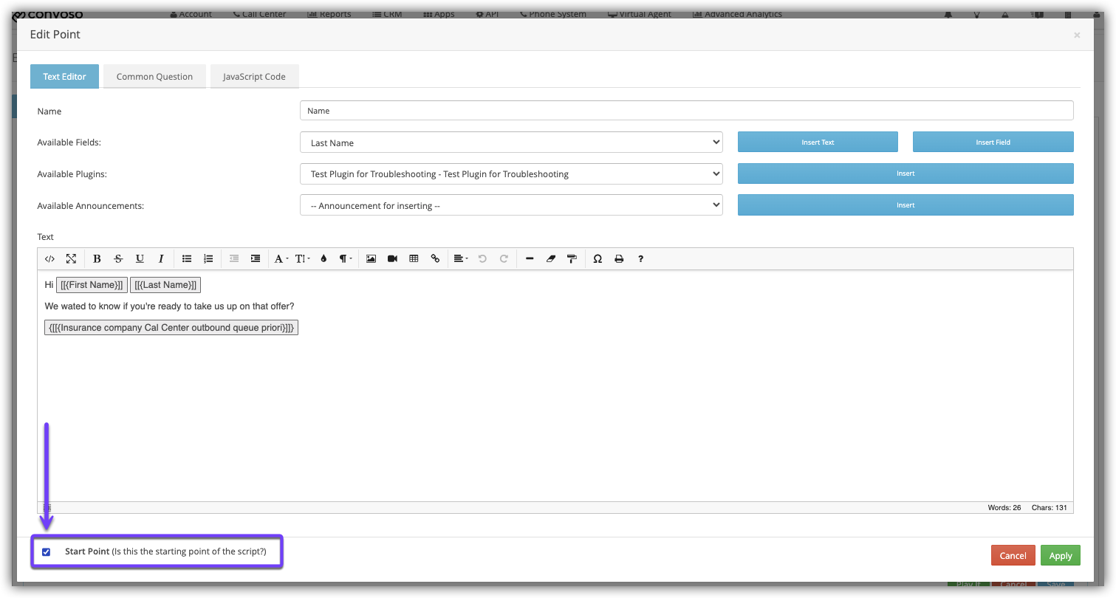Click the fullscreen expand editor icon
Viewport: 1116px width, 598px height.
71,259
